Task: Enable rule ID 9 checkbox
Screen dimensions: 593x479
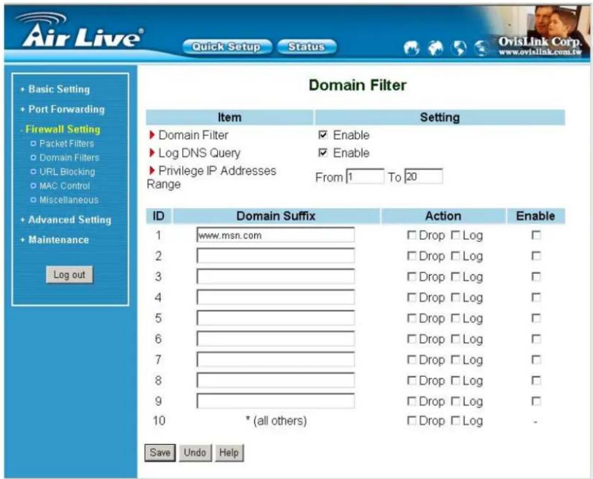Action: [536, 401]
